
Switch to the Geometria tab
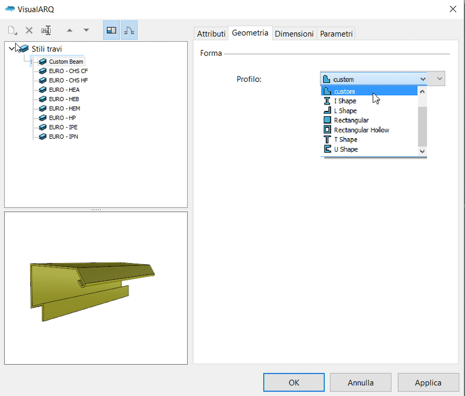[x=250, y=33]
